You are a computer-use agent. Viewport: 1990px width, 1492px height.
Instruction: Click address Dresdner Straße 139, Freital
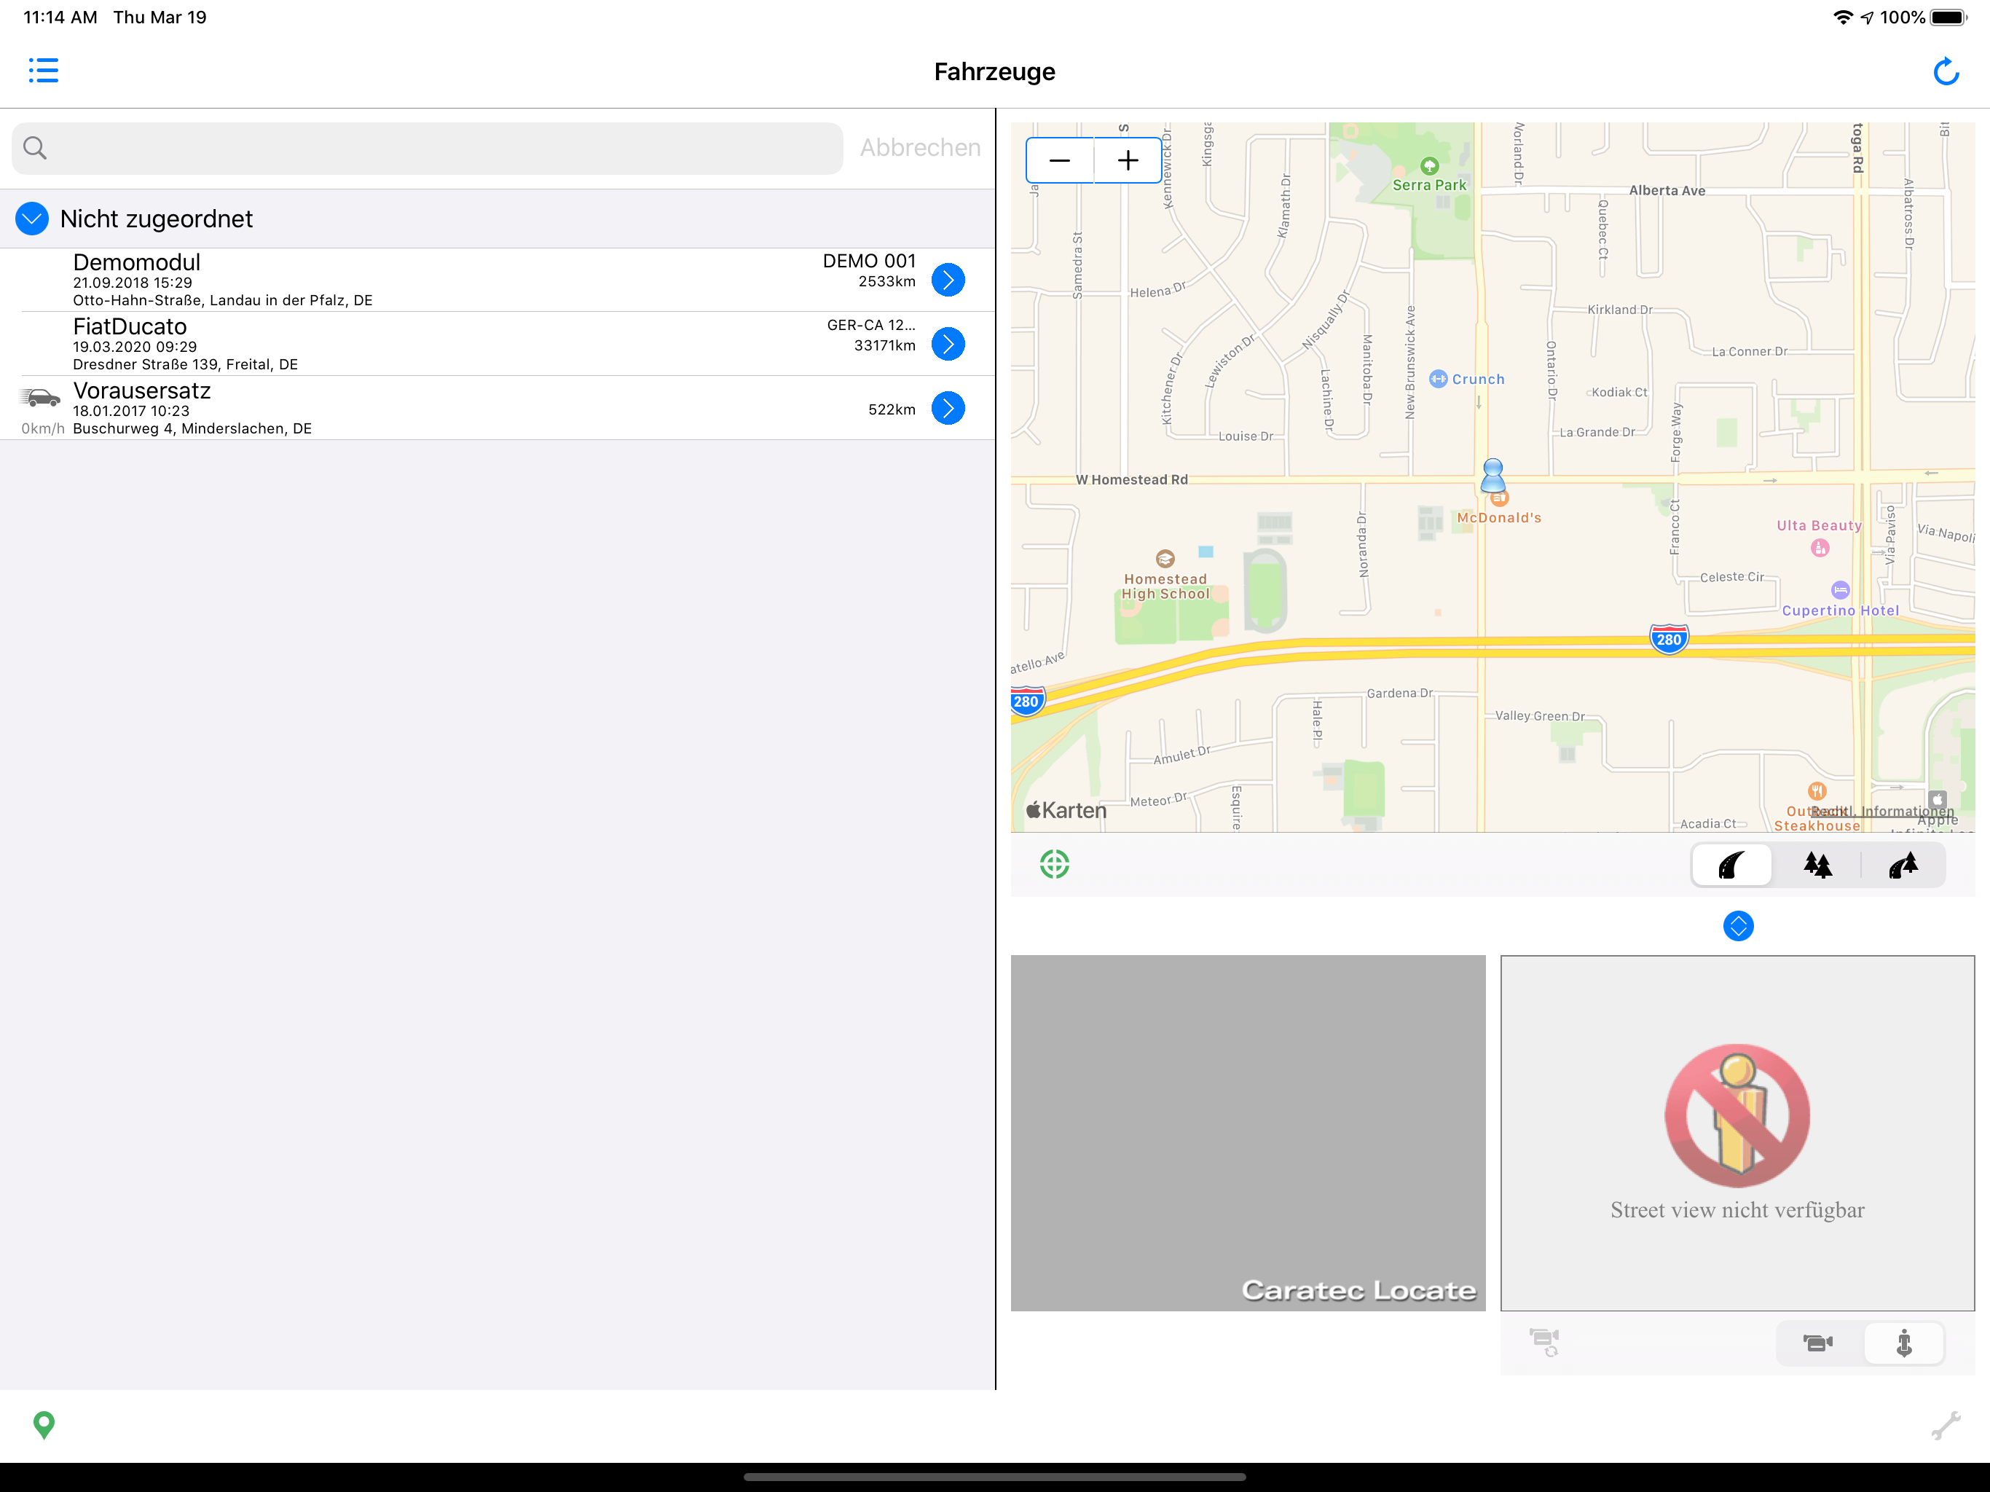[x=185, y=364]
